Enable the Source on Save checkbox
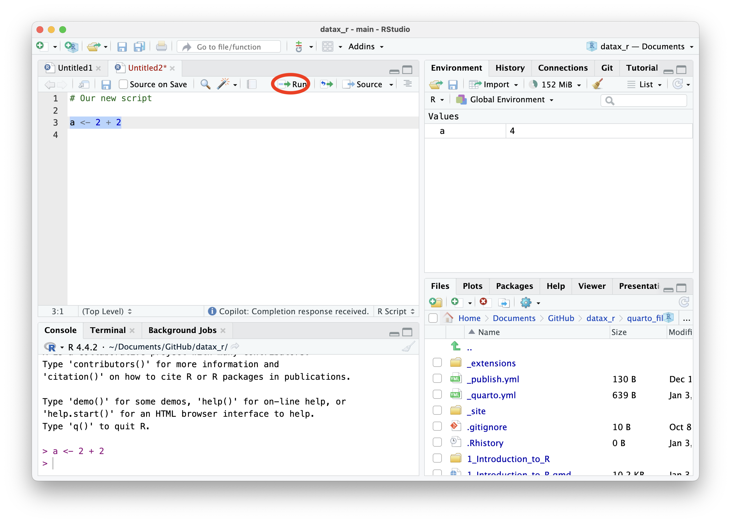This screenshot has height=523, width=731. click(123, 84)
